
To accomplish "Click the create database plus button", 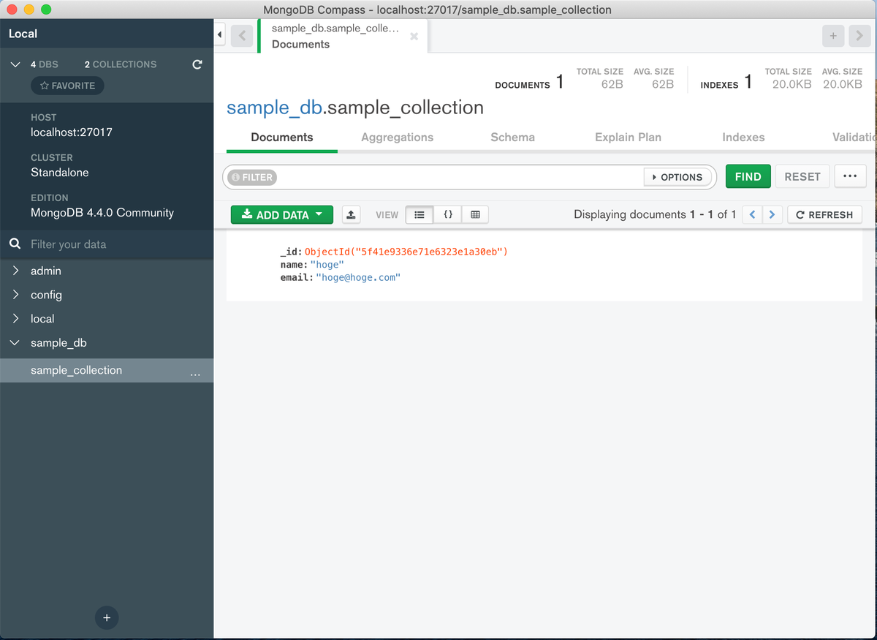I will (x=107, y=618).
